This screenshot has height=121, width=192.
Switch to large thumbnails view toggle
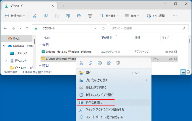pos(188,72)
